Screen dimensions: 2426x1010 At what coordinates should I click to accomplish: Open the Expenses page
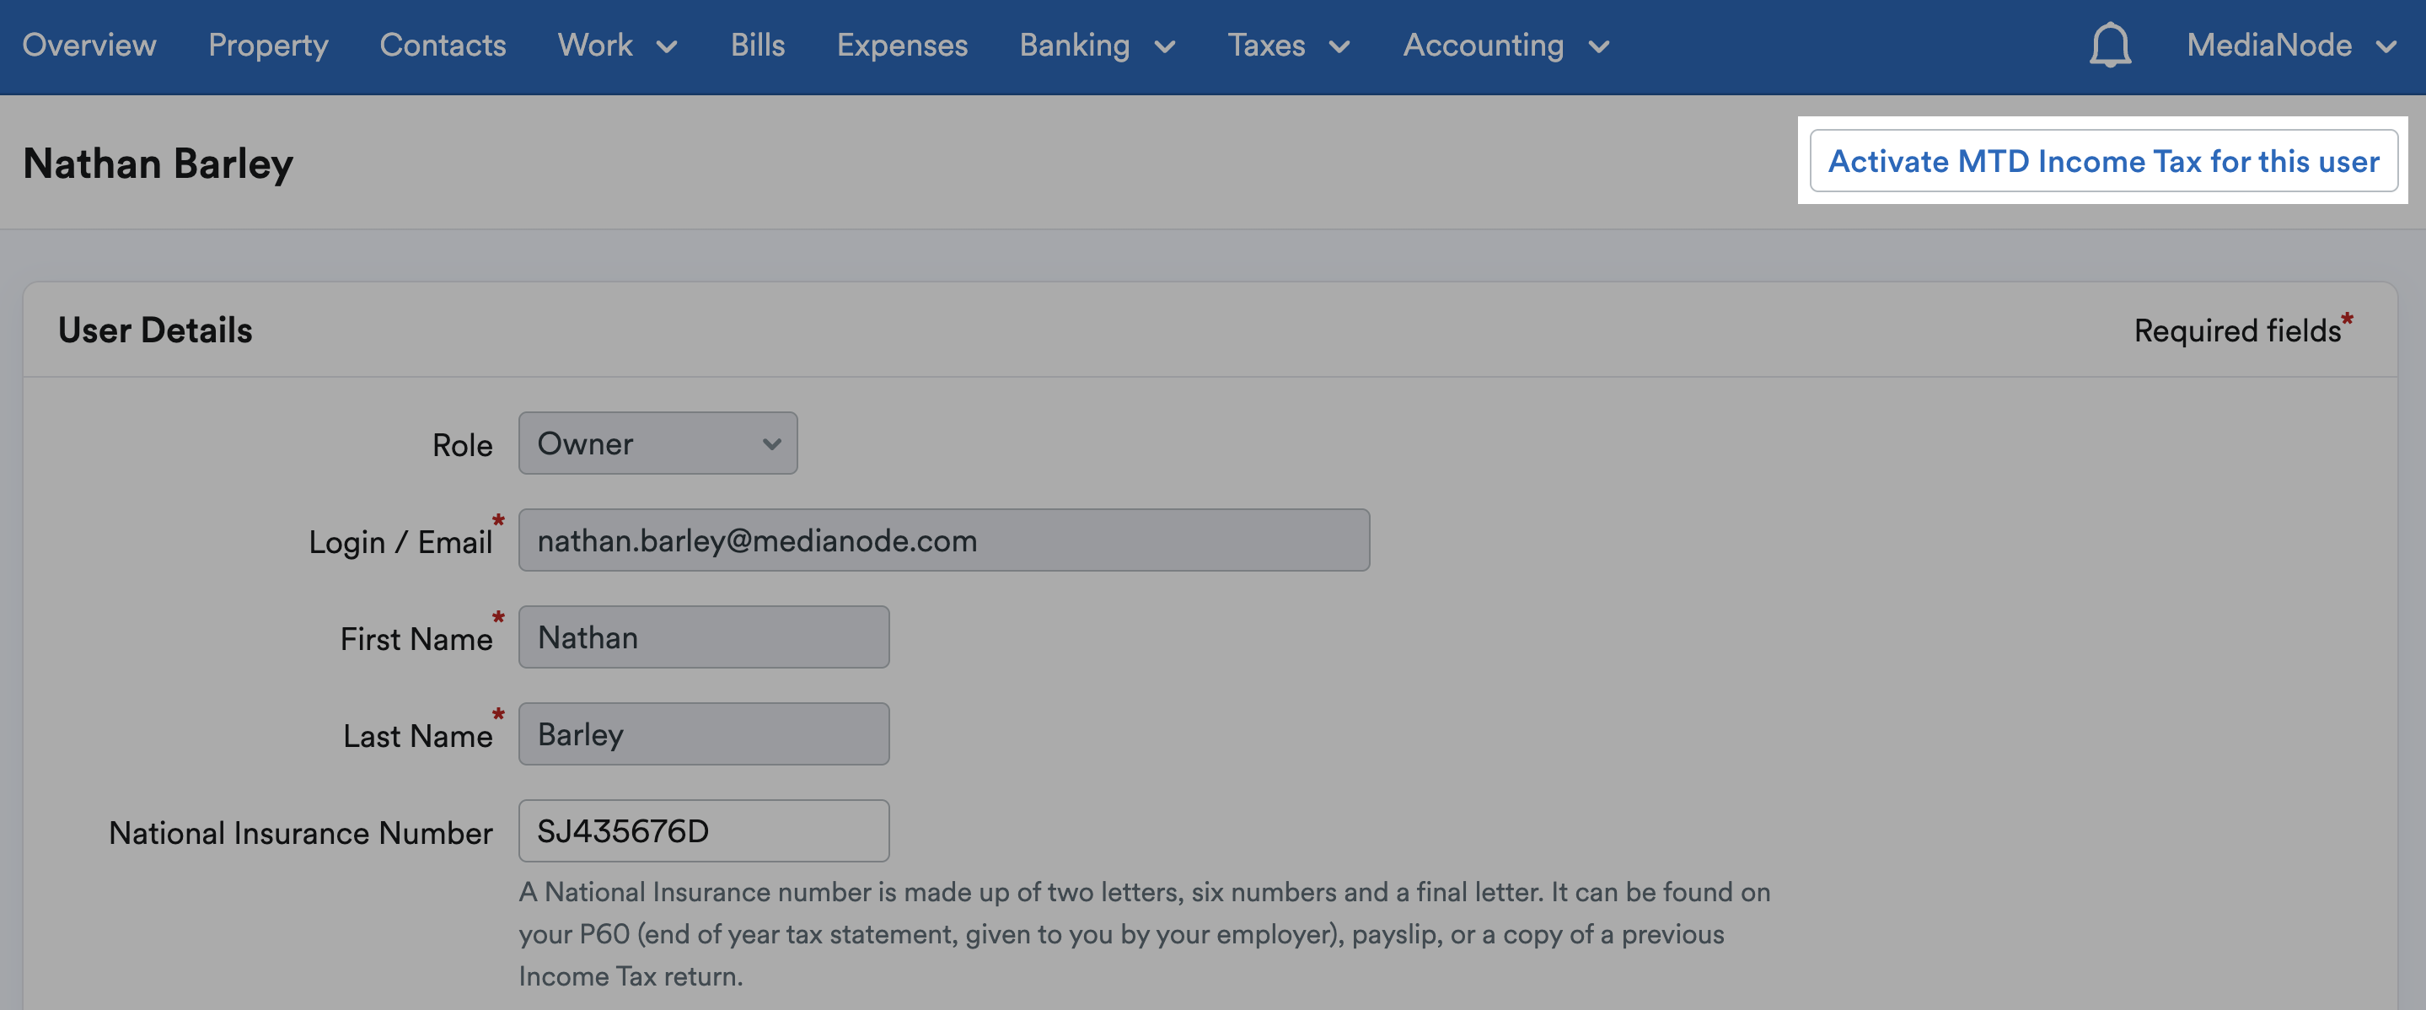(x=902, y=46)
